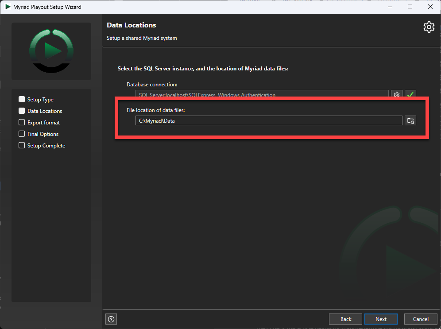Click the C:\Myriad\Data path field

pyautogui.click(x=269, y=120)
